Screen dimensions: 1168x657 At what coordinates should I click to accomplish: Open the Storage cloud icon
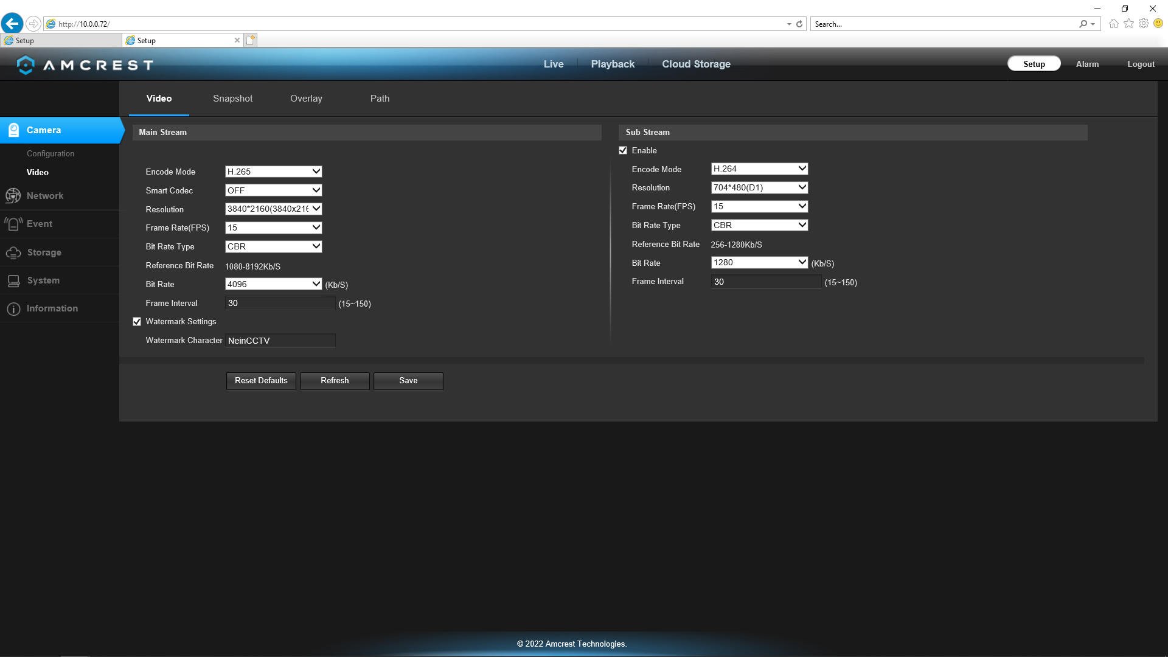click(13, 252)
